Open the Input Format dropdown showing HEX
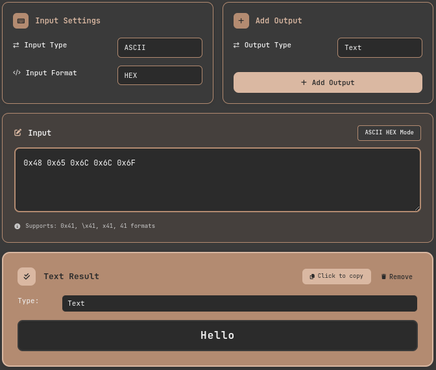 tap(160, 75)
